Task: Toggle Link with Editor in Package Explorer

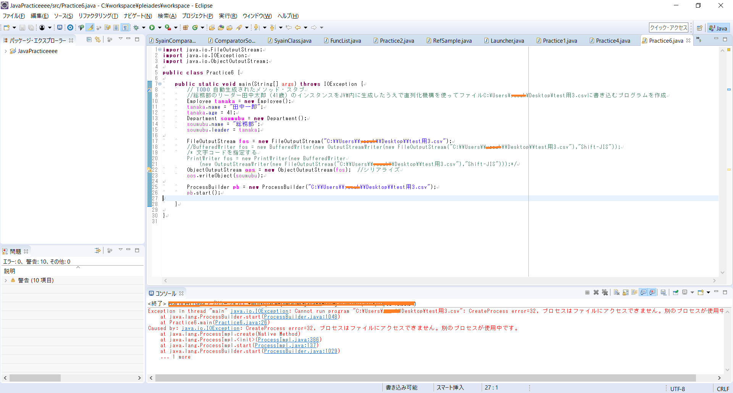Action: click(98, 40)
